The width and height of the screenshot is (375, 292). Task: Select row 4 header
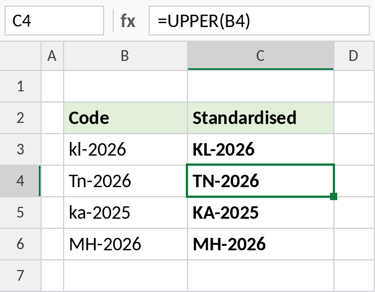21,181
